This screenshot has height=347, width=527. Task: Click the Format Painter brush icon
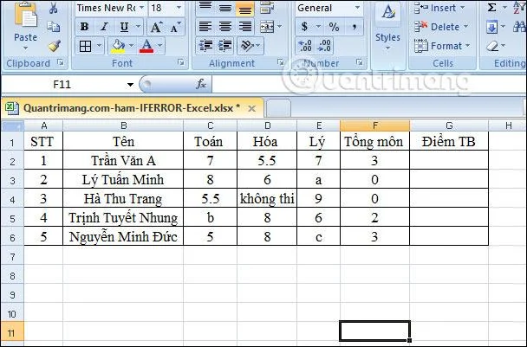coord(54,46)
